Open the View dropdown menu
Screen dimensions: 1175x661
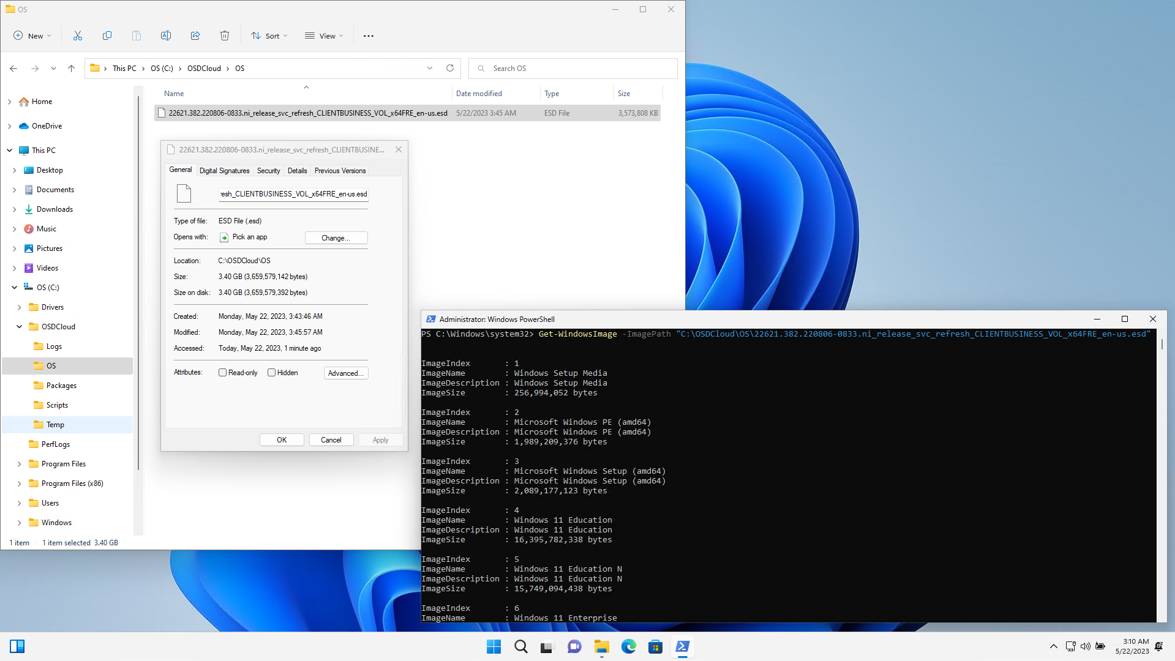click(x=324, y=35)
